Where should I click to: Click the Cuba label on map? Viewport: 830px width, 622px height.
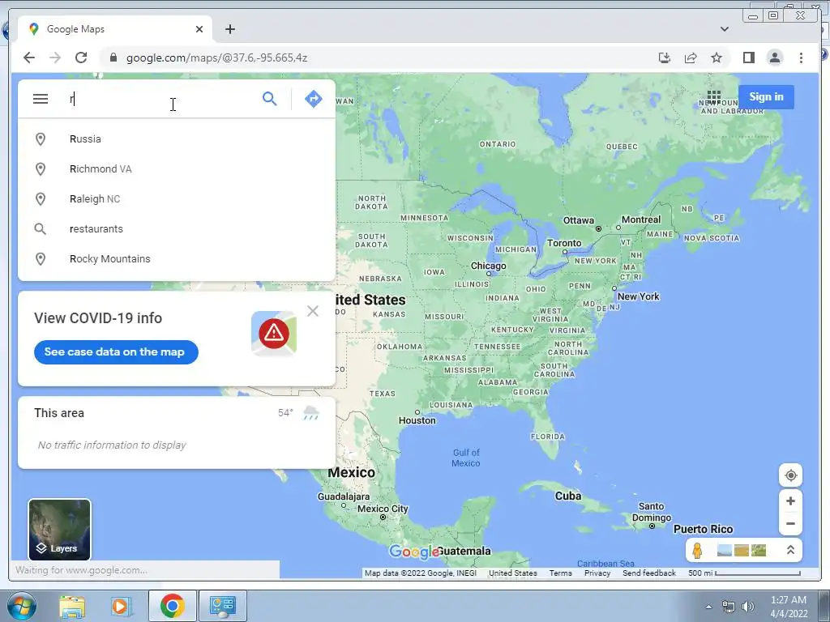pyautogui.click(x=568, y=496)
